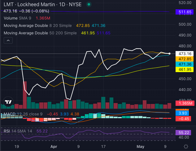The image size is (196, 151).
Task: Click the 19 date label on time axis
Action: tap(17, 146)
